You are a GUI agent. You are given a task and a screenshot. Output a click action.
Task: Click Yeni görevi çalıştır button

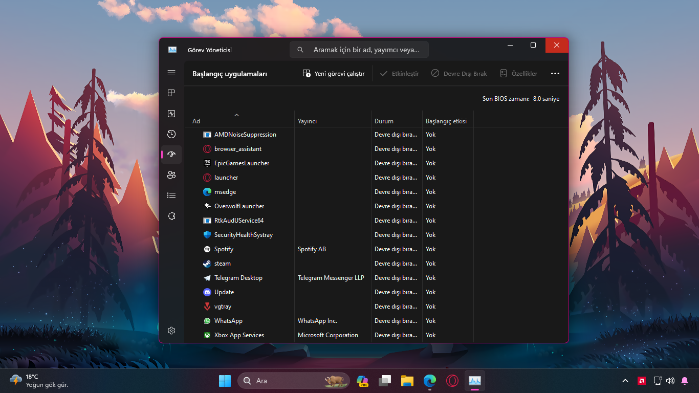coord(334,74)
